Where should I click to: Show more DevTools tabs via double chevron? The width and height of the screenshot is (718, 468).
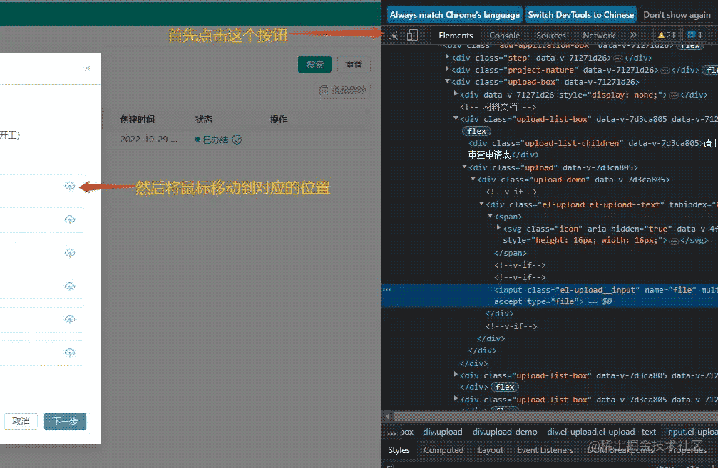click(633, 35)
